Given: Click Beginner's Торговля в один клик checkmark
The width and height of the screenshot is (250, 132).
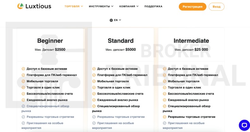Looking at the screenshot, I should point(23,88).
